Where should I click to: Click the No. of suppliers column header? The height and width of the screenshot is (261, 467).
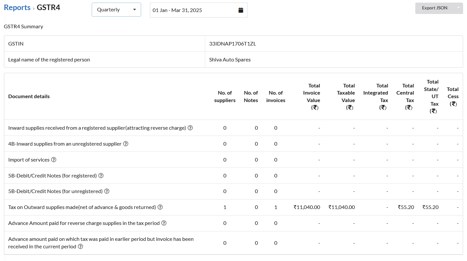click(x=225, y=97)
